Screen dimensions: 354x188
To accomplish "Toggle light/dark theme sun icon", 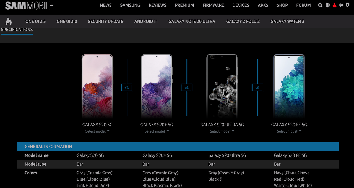I will tap(327, 5).
